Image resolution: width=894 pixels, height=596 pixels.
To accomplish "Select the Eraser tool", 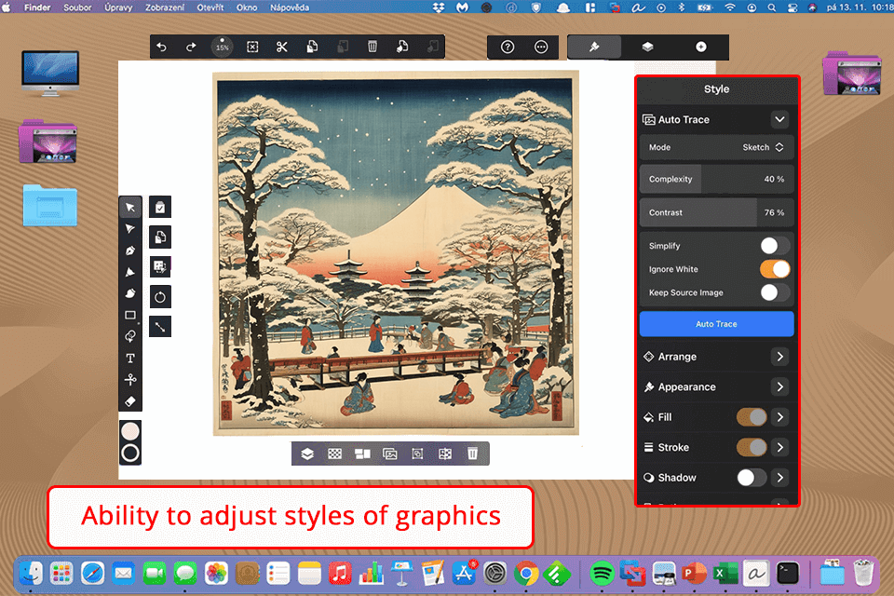I will coord(130,401).
